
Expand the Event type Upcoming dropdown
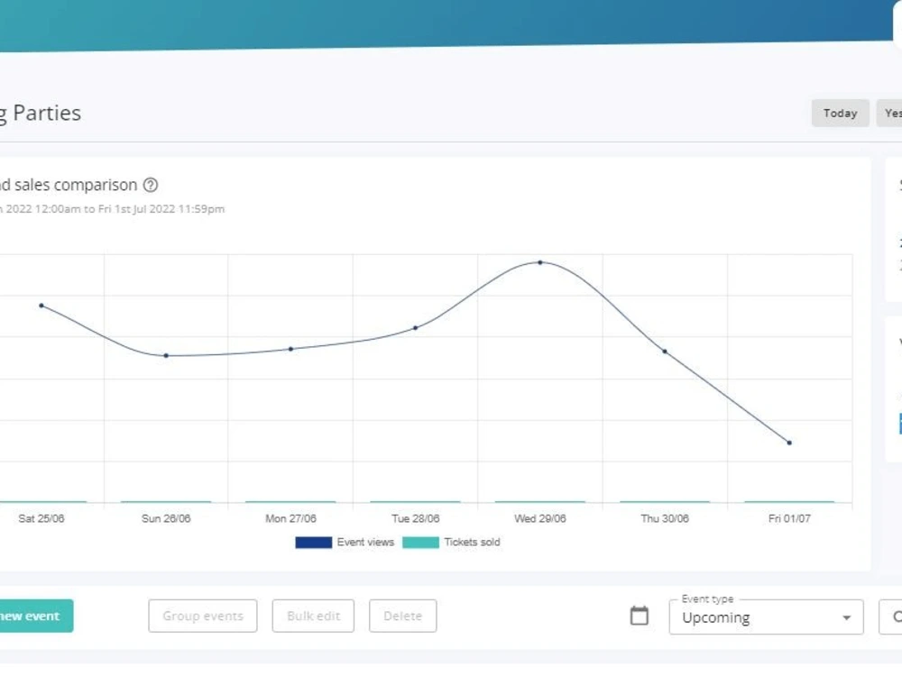coord(766,617)
